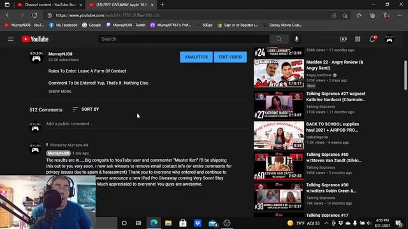Open the MurrayNJ08 YouTube bookmark
The width and height of the screenshot is (408, 229).
tap(24, 25)
